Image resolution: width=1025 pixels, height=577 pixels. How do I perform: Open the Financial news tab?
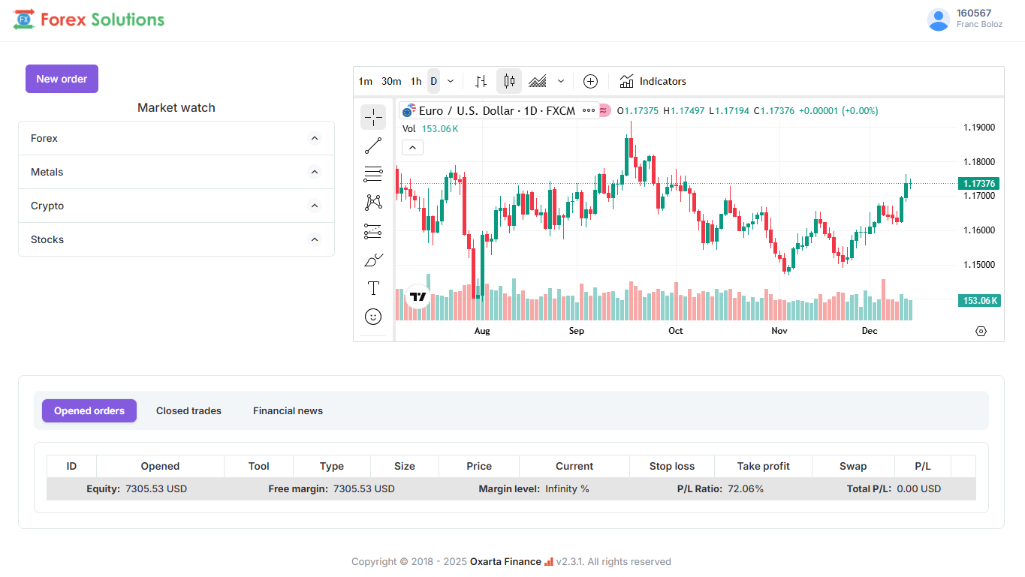tap(288, 410)
